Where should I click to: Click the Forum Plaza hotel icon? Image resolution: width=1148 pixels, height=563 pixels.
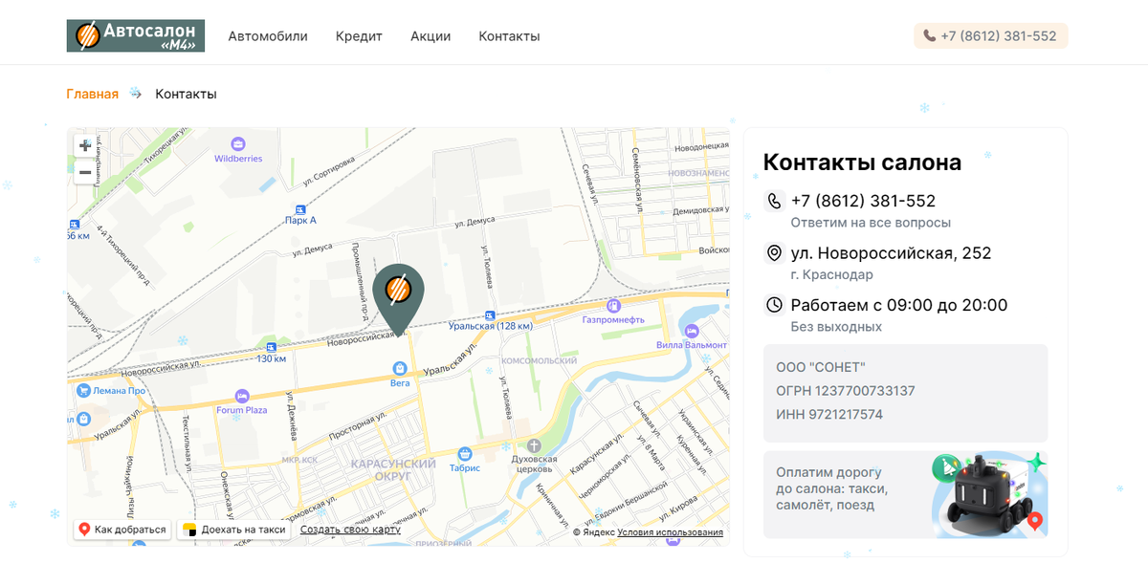(x=242, y=396)
